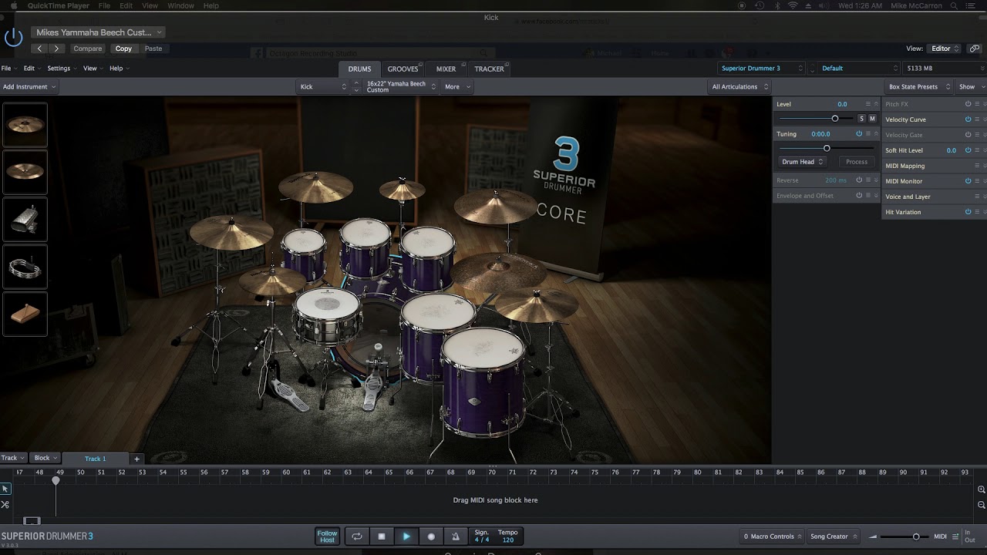The height and width of the screenshot is (555, 987).
Task: Expand the Envelope and Offset box
Action: coord(876,196)
